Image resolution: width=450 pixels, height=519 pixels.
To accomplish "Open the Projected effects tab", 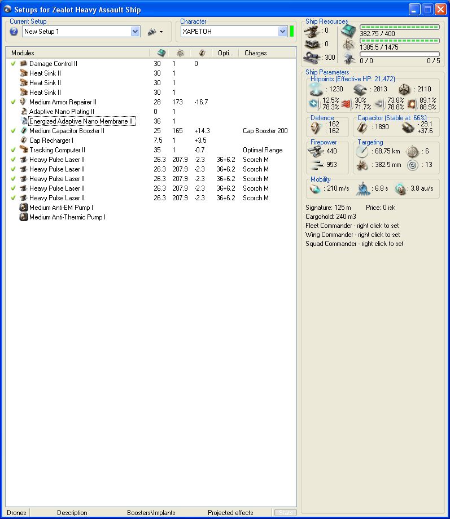I will coord(230,512).
